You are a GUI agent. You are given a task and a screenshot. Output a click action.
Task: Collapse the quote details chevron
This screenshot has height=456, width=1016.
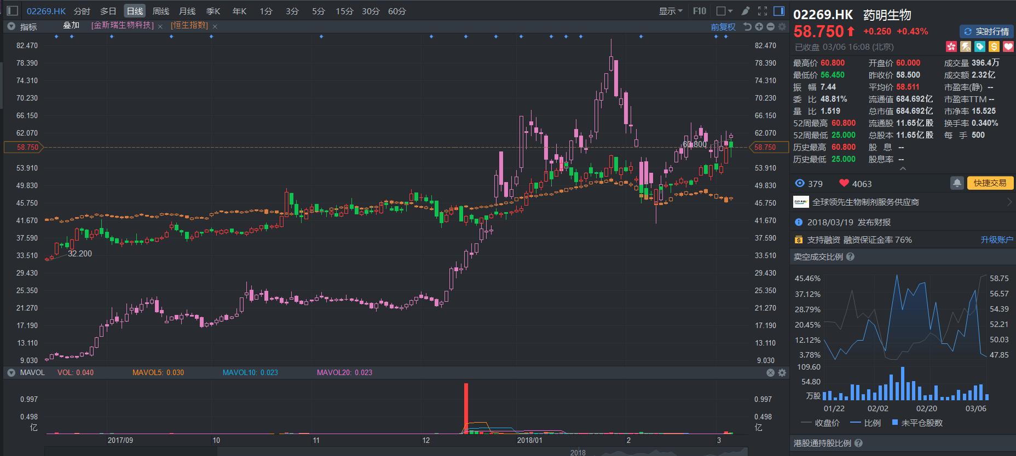[903, 169]
